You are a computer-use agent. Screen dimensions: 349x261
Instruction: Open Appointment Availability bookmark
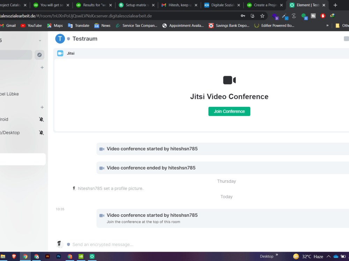click(x=183, y=25)
